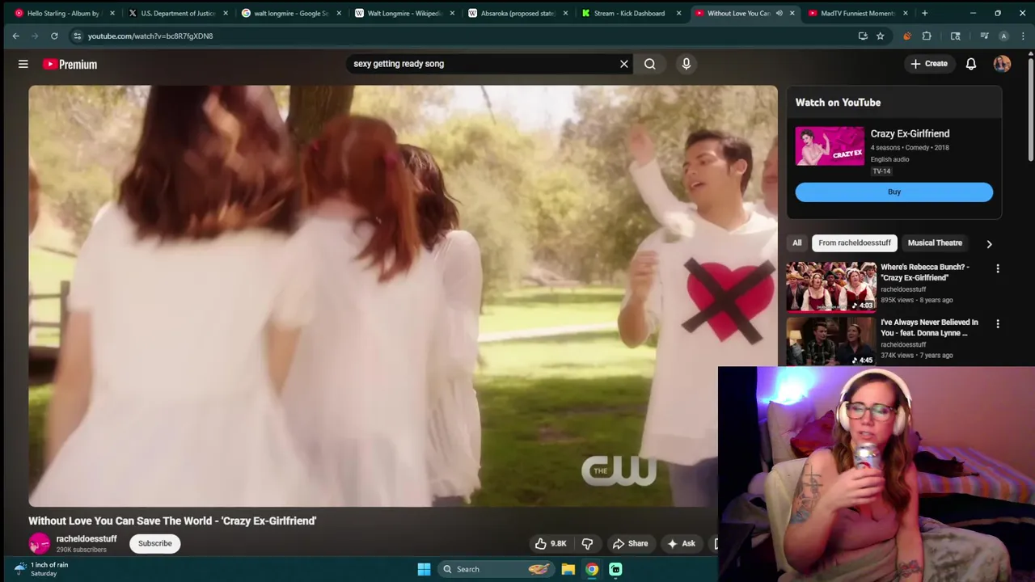Image resolution: width=1035 pixels, height=582 pixels.
Task: Select the 'Musical Theatre' filter chip
Action: (x=935, y=242)
